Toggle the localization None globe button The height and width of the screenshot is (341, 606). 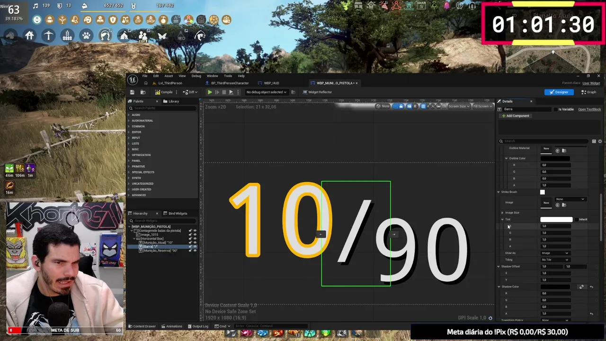click(x=383, y=107)
